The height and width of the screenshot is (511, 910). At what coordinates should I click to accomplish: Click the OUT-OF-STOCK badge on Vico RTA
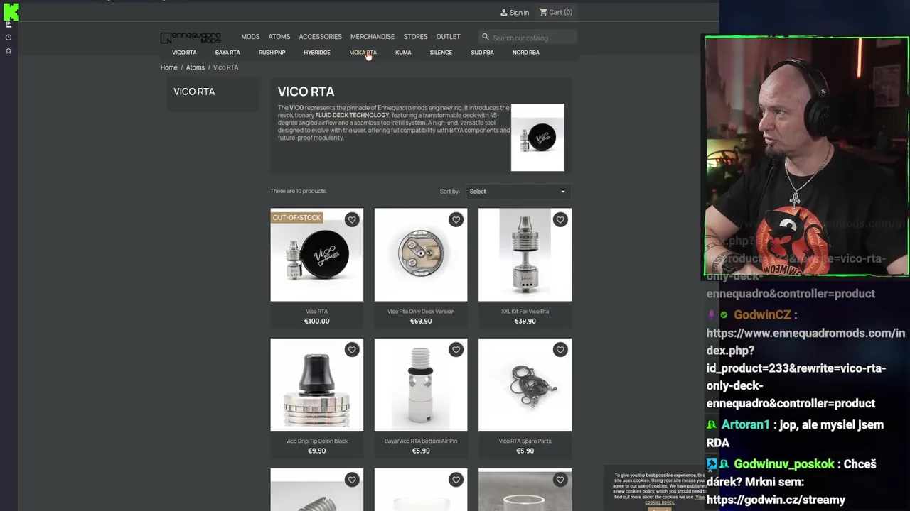tap(296, 218)
